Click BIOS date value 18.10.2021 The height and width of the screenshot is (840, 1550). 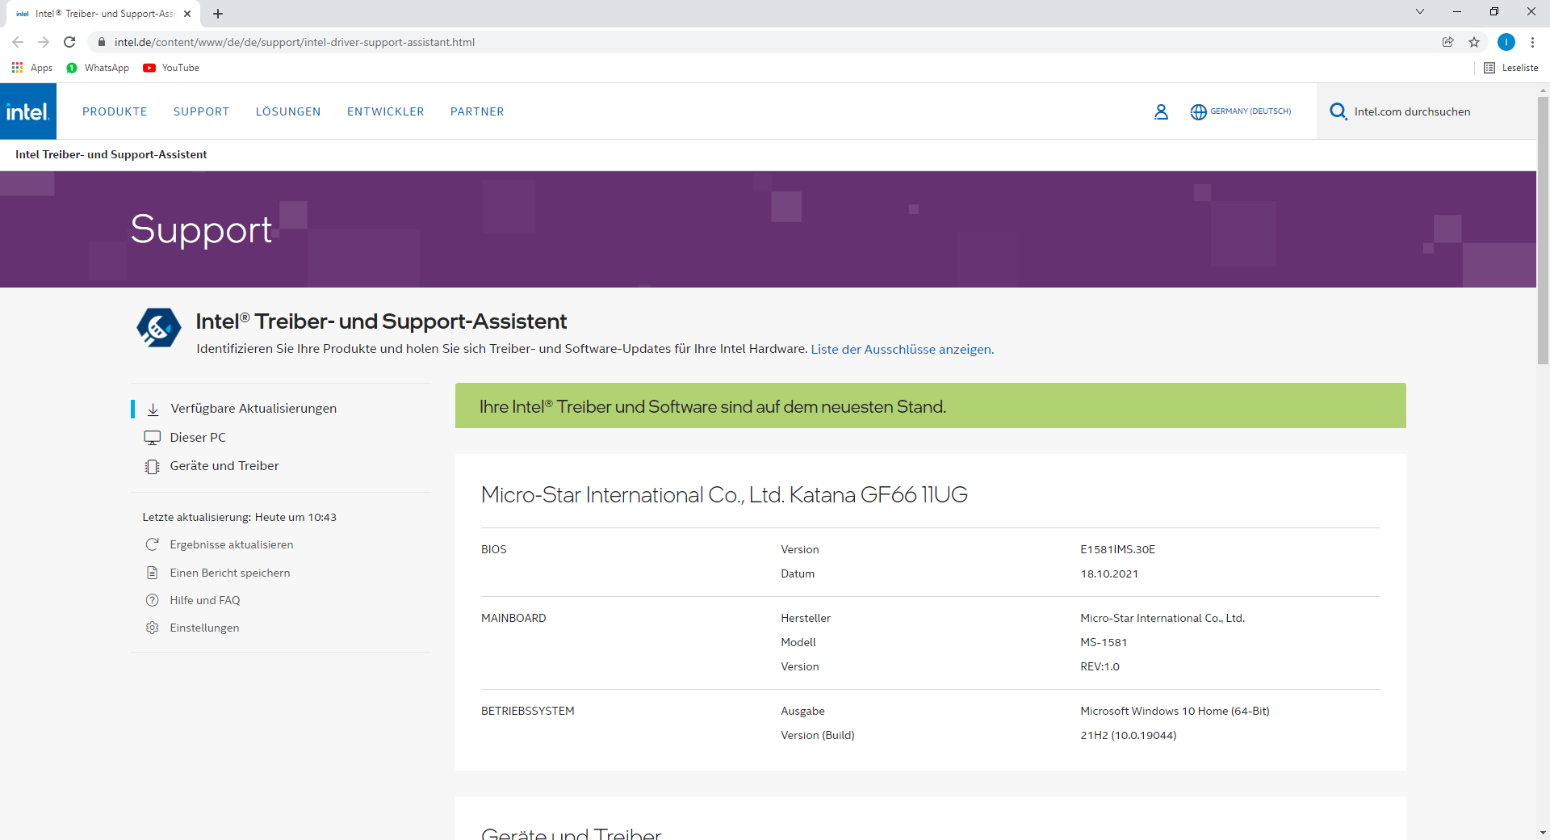(1109, 573)
